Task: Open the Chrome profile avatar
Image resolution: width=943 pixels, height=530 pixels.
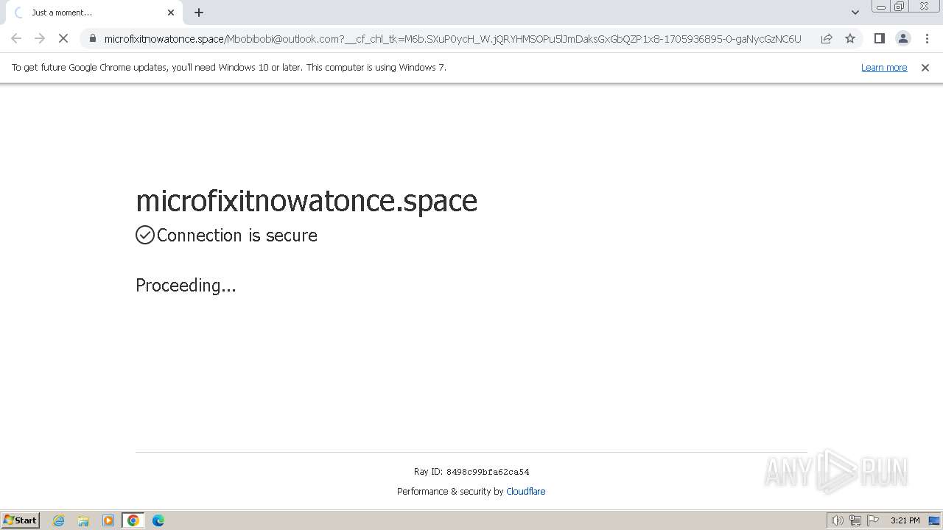Action: [903, 38]
